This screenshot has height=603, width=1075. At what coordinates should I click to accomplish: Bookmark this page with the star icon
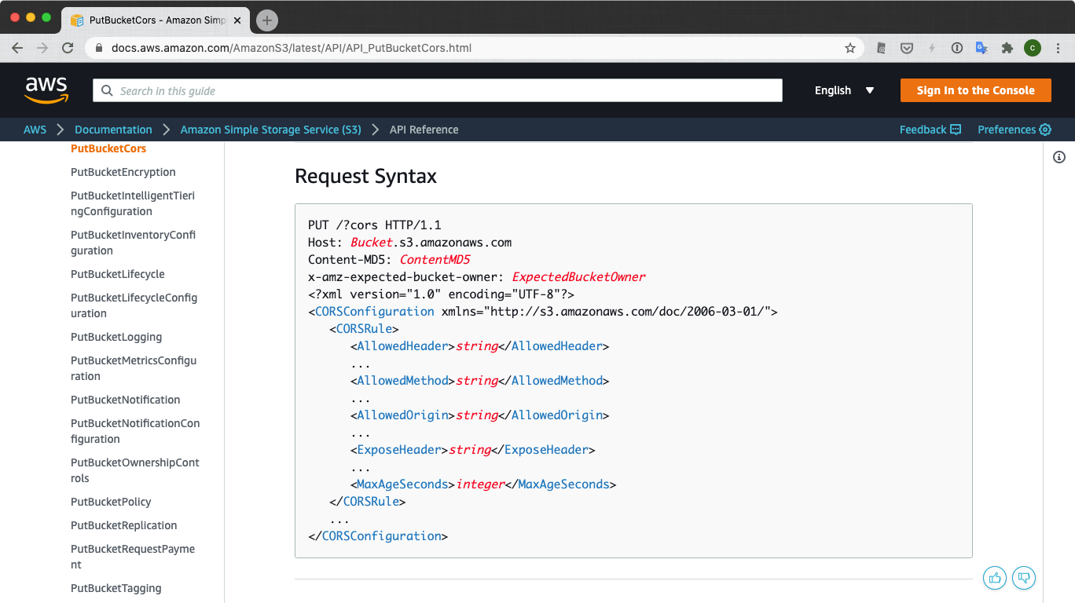coord(849,48)
